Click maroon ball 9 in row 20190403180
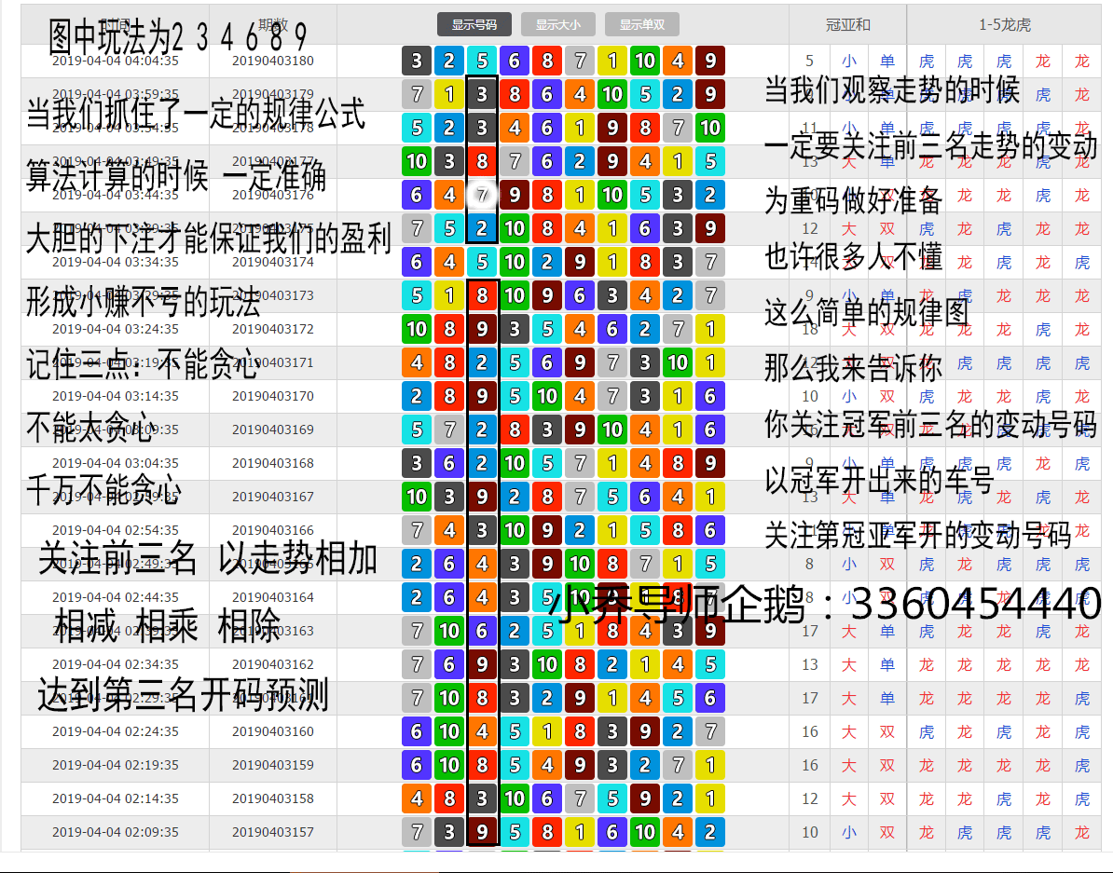This screenshot has width=1113, height=873. 709,61
